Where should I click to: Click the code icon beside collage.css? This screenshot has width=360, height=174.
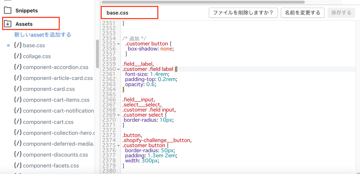[x=18, y=56]
